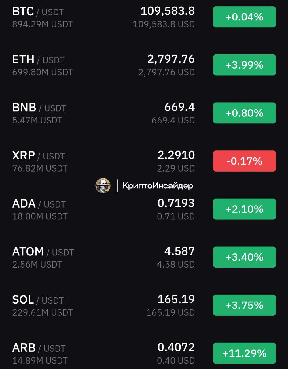The image size is (288, 369).
Task: Click the ETH price 2,797.76
Action: pos(171,59)
